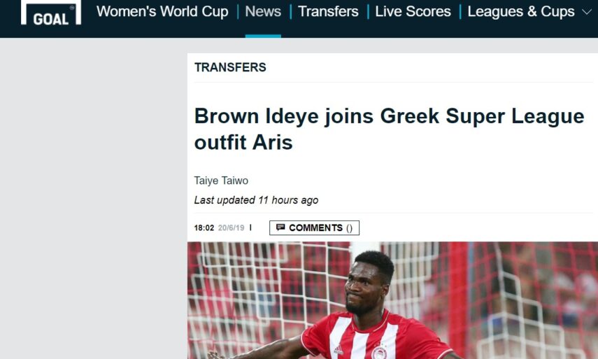598x359 pixels.
Task: Click the Last updated 11 hours ago text
Action: 256,200
